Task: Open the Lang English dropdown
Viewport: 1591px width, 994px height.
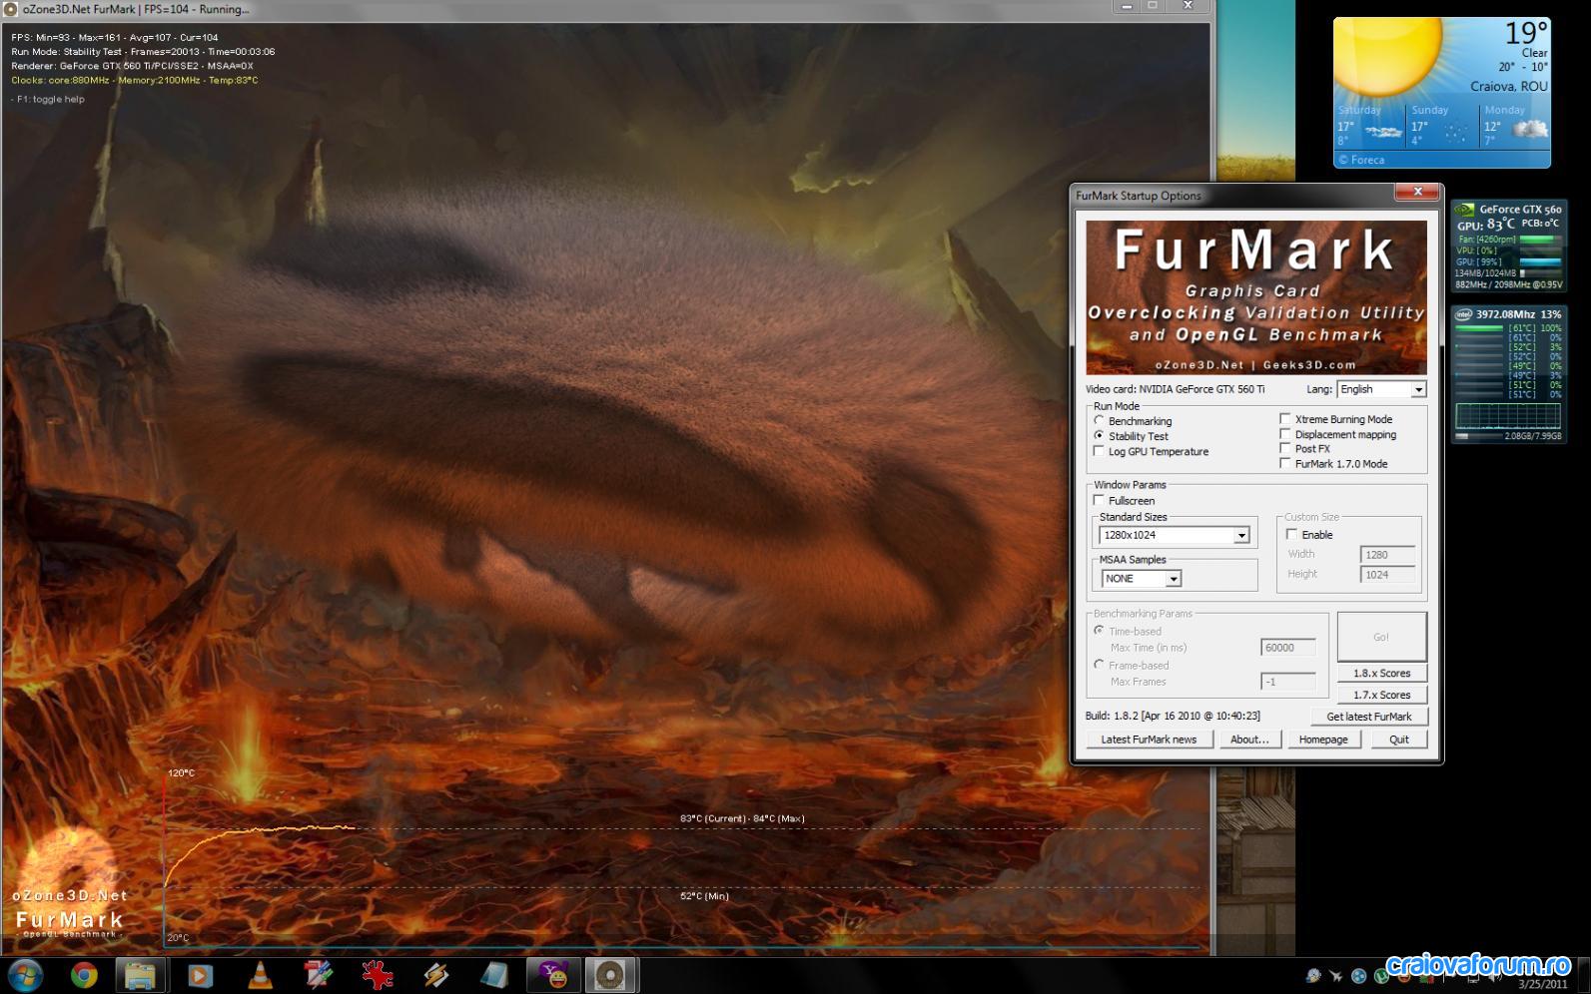Action: [x=1380, y=389]
